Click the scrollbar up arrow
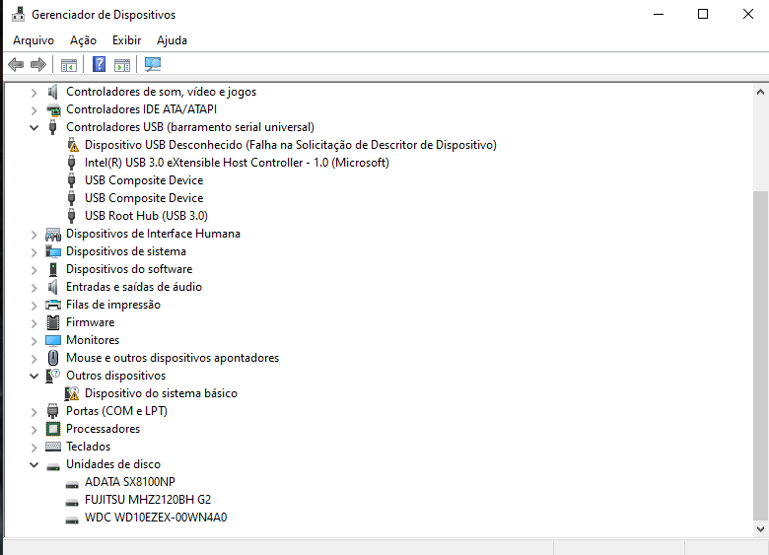Image resolution: width=769 pixels, height=555 pixels. coord(760,92)
